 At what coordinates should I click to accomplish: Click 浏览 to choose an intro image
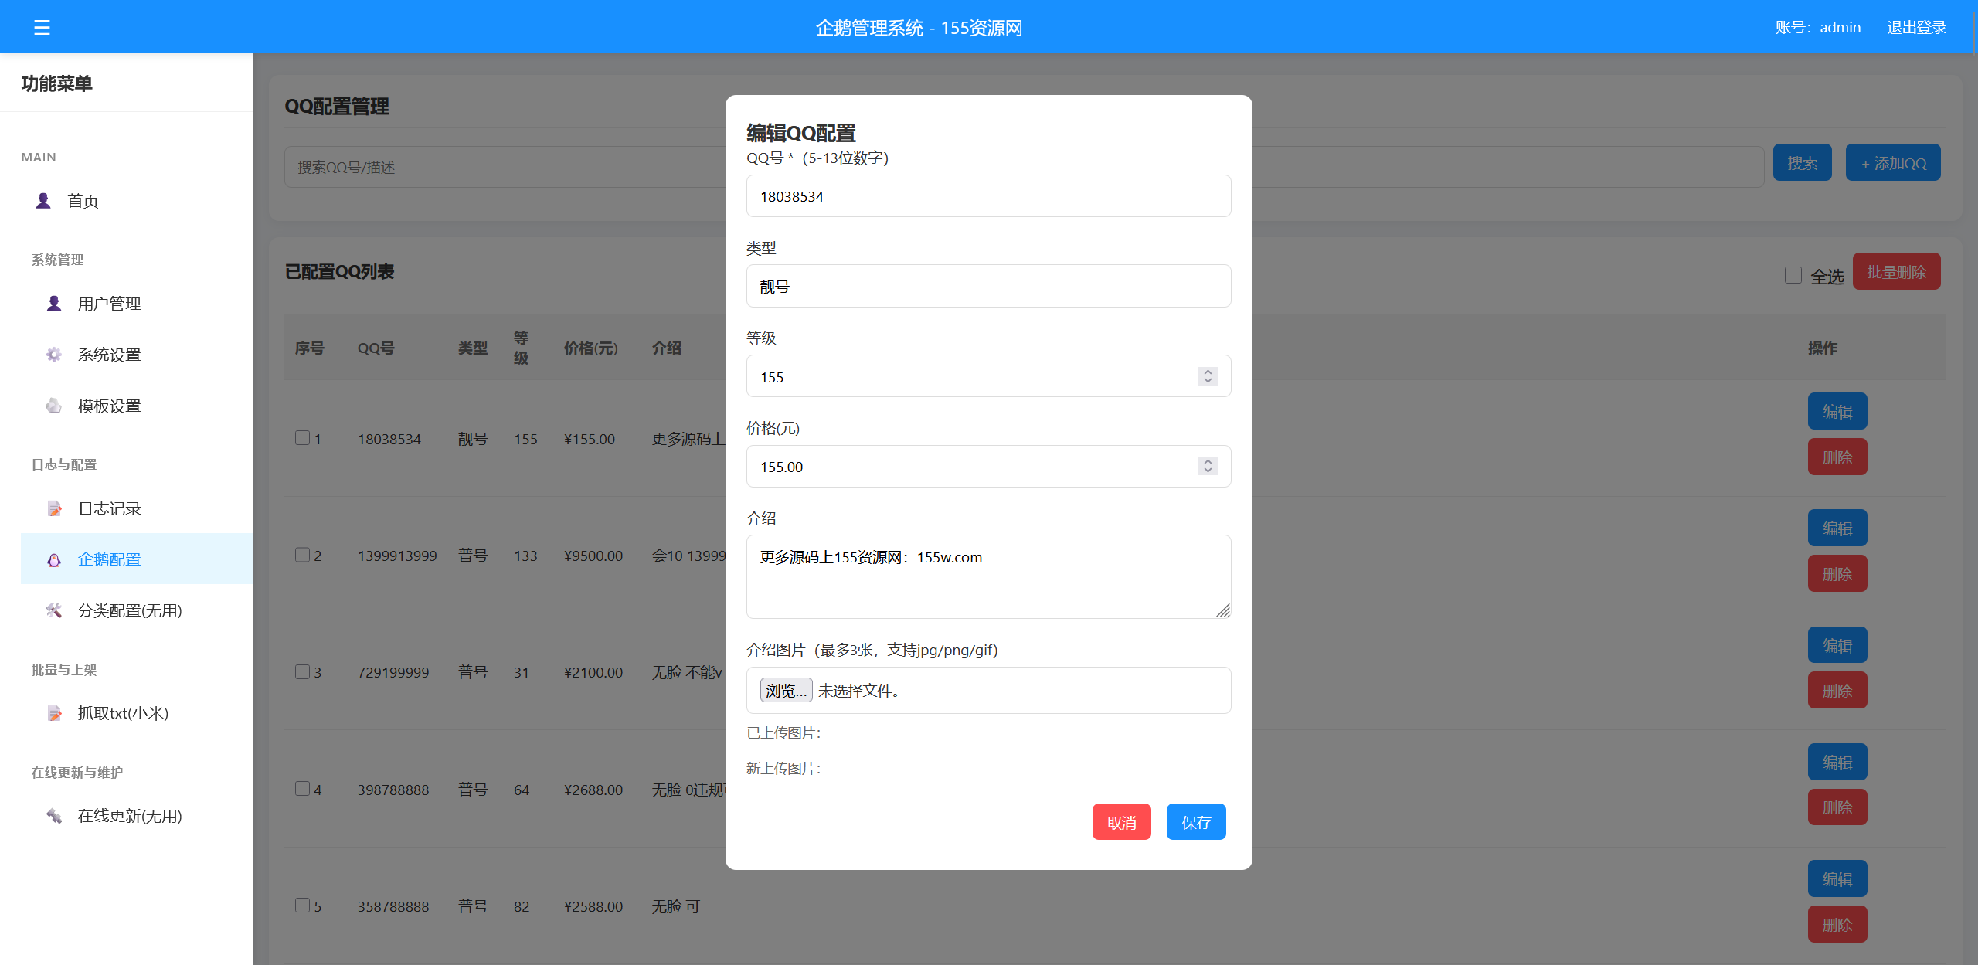[785, 690]
